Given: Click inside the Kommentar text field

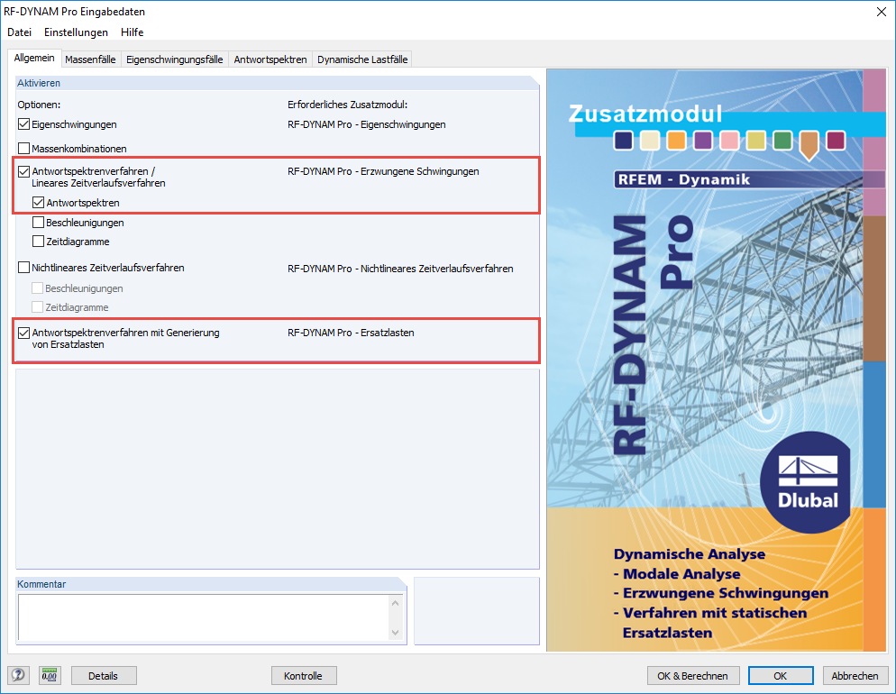Looking at the screenshot, I should click(x=203, y=617).
